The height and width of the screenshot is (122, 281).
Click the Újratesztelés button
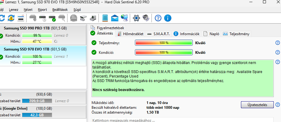tap(257, 105)
